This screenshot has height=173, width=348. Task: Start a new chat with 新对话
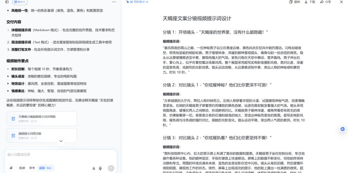point(20,2)
